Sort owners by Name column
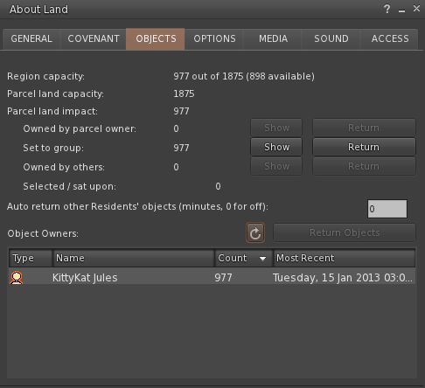 coord(134,258)
